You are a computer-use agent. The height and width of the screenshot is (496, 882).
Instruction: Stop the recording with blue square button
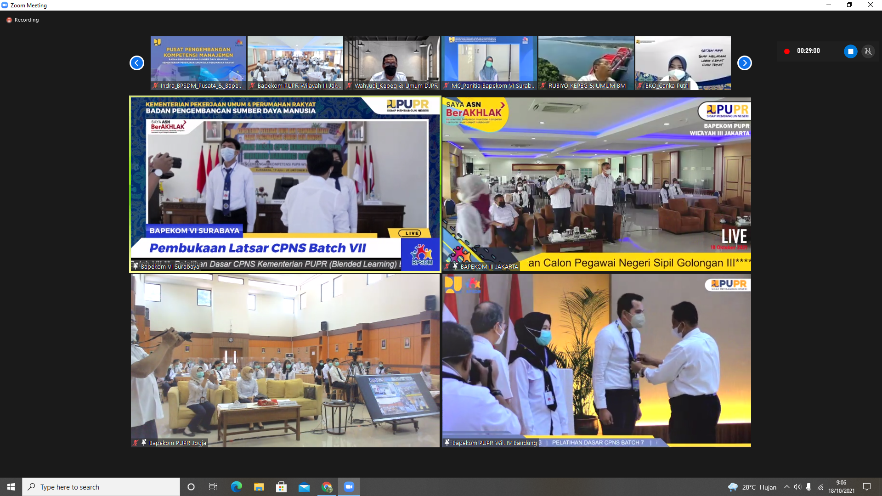tap(850, 51)
